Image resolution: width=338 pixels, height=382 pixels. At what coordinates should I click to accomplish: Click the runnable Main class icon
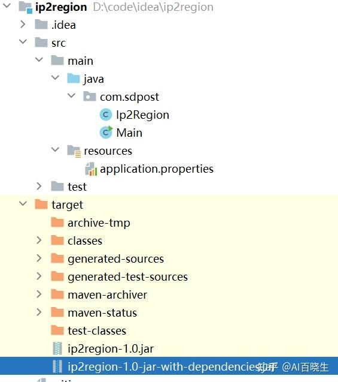click(106, 133)
